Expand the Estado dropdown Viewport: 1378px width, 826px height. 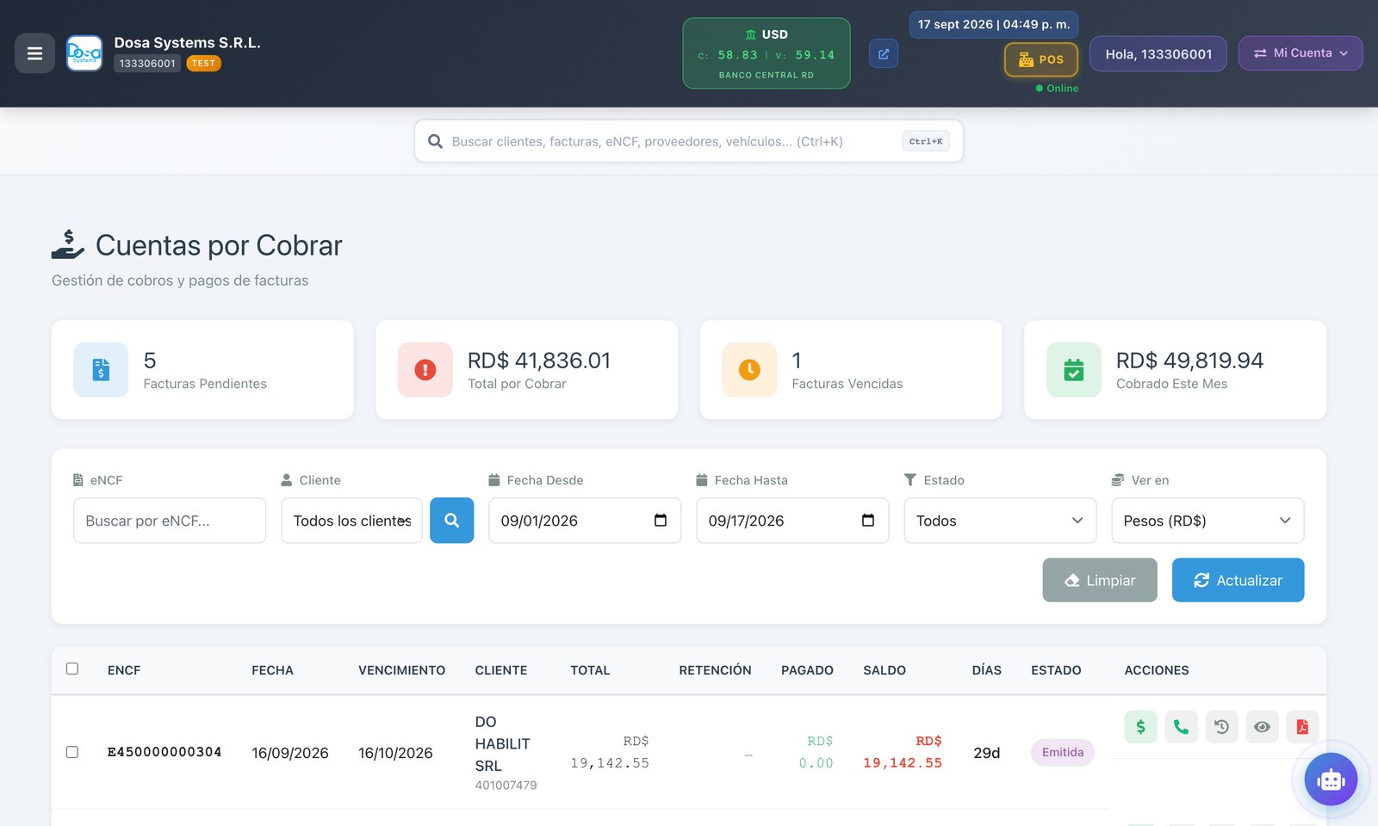pyautogui.click(x=1000, y=521)
